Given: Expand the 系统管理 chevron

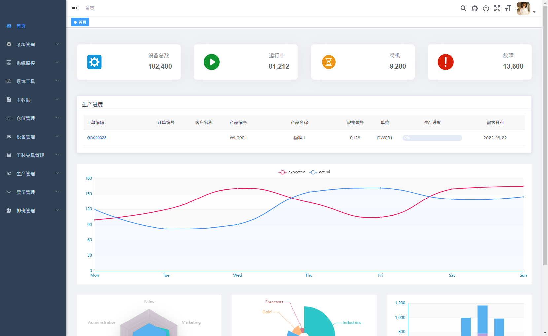Looking at the screenshot, I should [x=57, y=44].
